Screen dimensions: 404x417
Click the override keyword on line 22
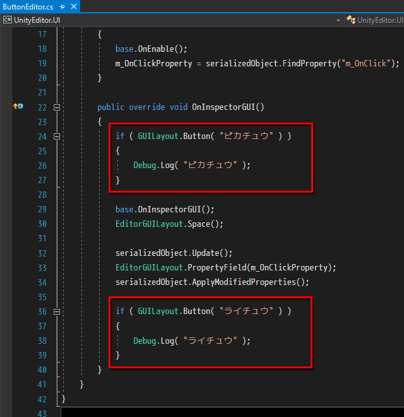click(146, 107)
